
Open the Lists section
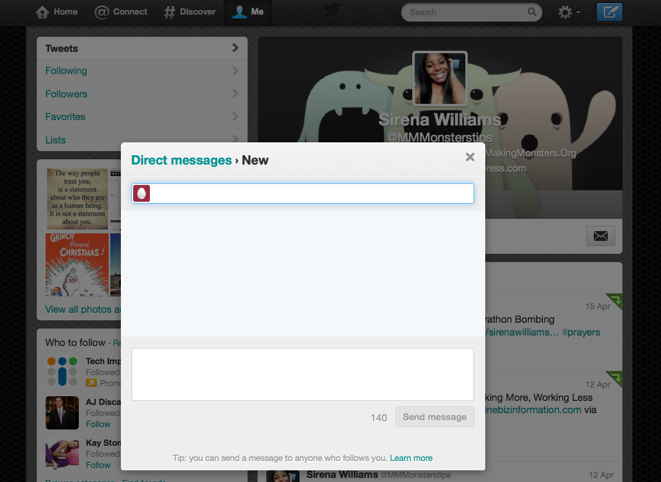pos(142,139)
